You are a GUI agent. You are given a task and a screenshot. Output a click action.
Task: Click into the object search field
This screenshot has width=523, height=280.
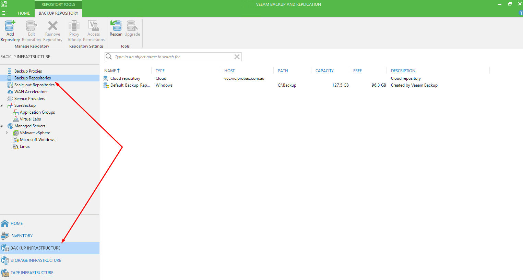[x=173, y=57]
